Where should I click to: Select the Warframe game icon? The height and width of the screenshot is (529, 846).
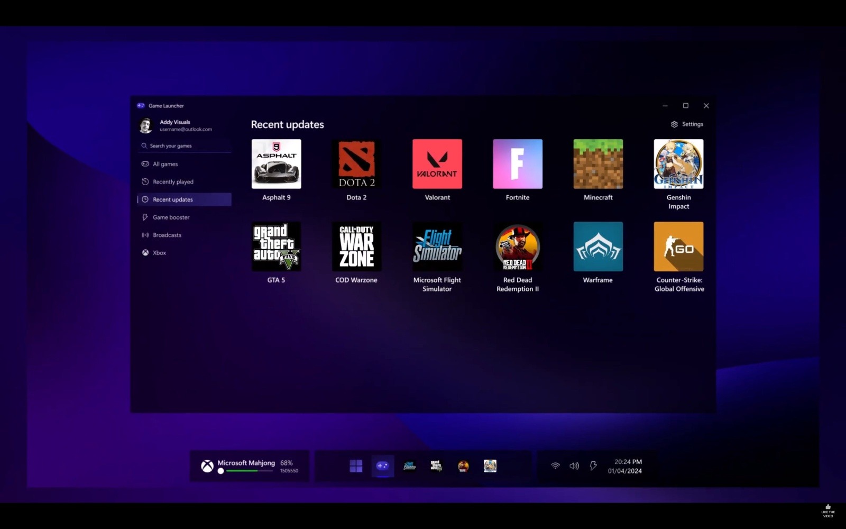click(597, 247)
